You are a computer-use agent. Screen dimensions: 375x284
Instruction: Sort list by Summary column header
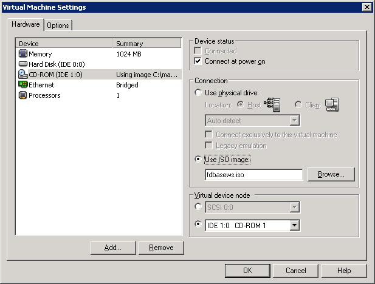(x=147, y=44)
